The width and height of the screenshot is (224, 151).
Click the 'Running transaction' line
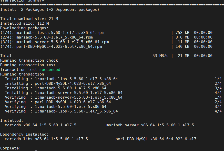pyautogui.click(x=22, y=74)
